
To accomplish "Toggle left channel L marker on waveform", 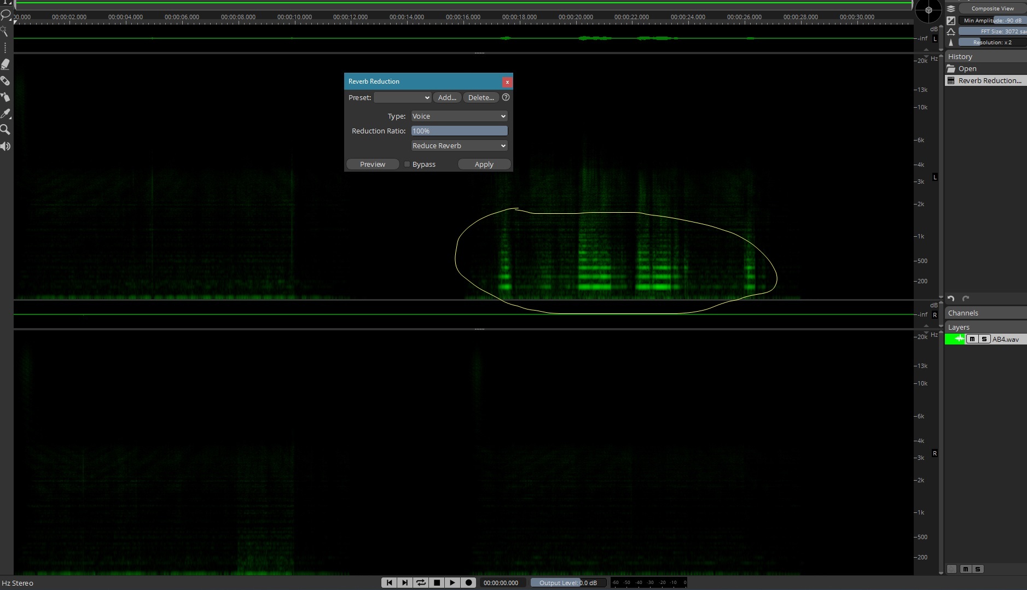I will (935, 39).
